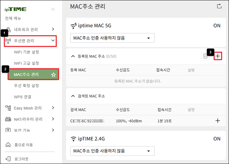Click the home icon beside 홈으로 이동
Screen dimensions: 229x164
click(x=8, y=145)
